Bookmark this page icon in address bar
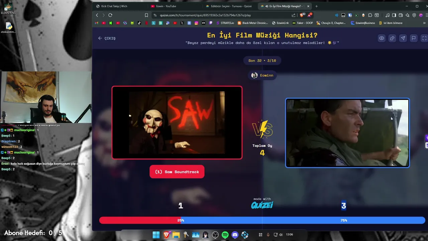Viewport: 428px width, 241px height. (x=146, y=15)
